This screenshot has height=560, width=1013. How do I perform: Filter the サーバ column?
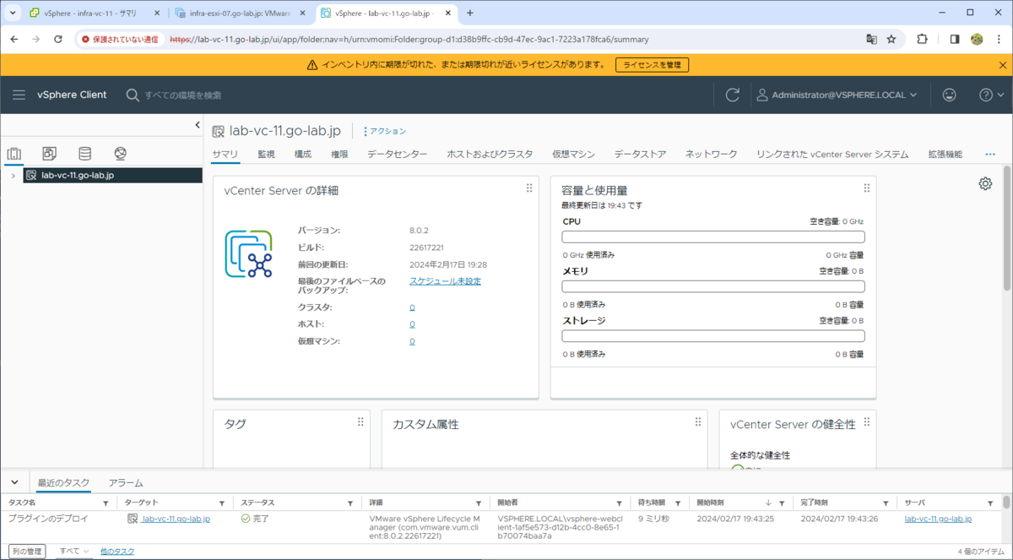coord(991,503)
